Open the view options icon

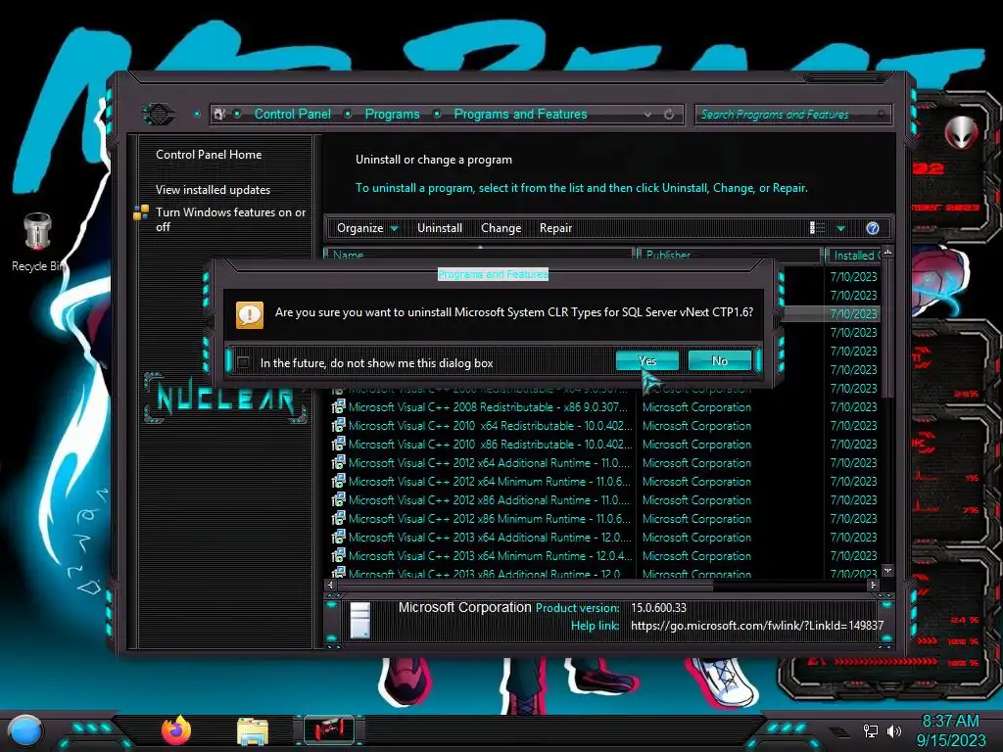tap(817, 228)
